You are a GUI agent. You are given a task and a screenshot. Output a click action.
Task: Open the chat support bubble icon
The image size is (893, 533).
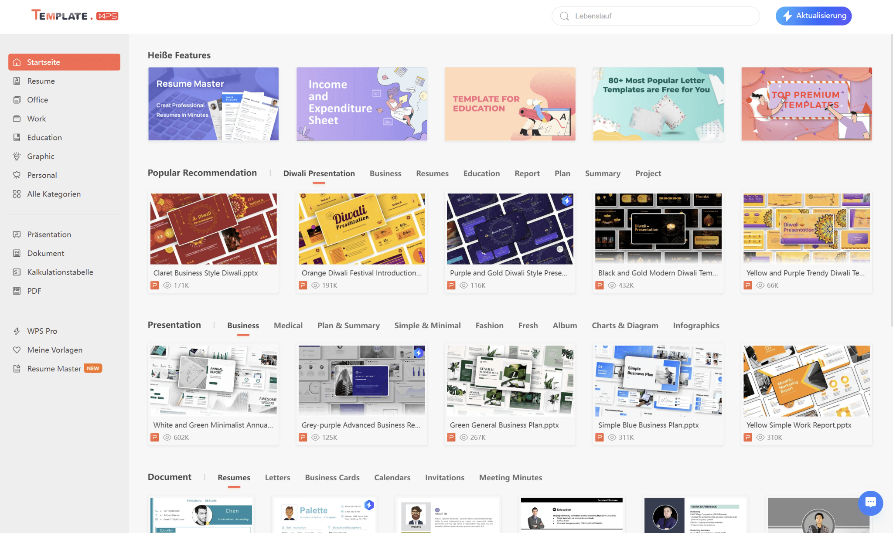pyautogui.click(x=870, y=502)
